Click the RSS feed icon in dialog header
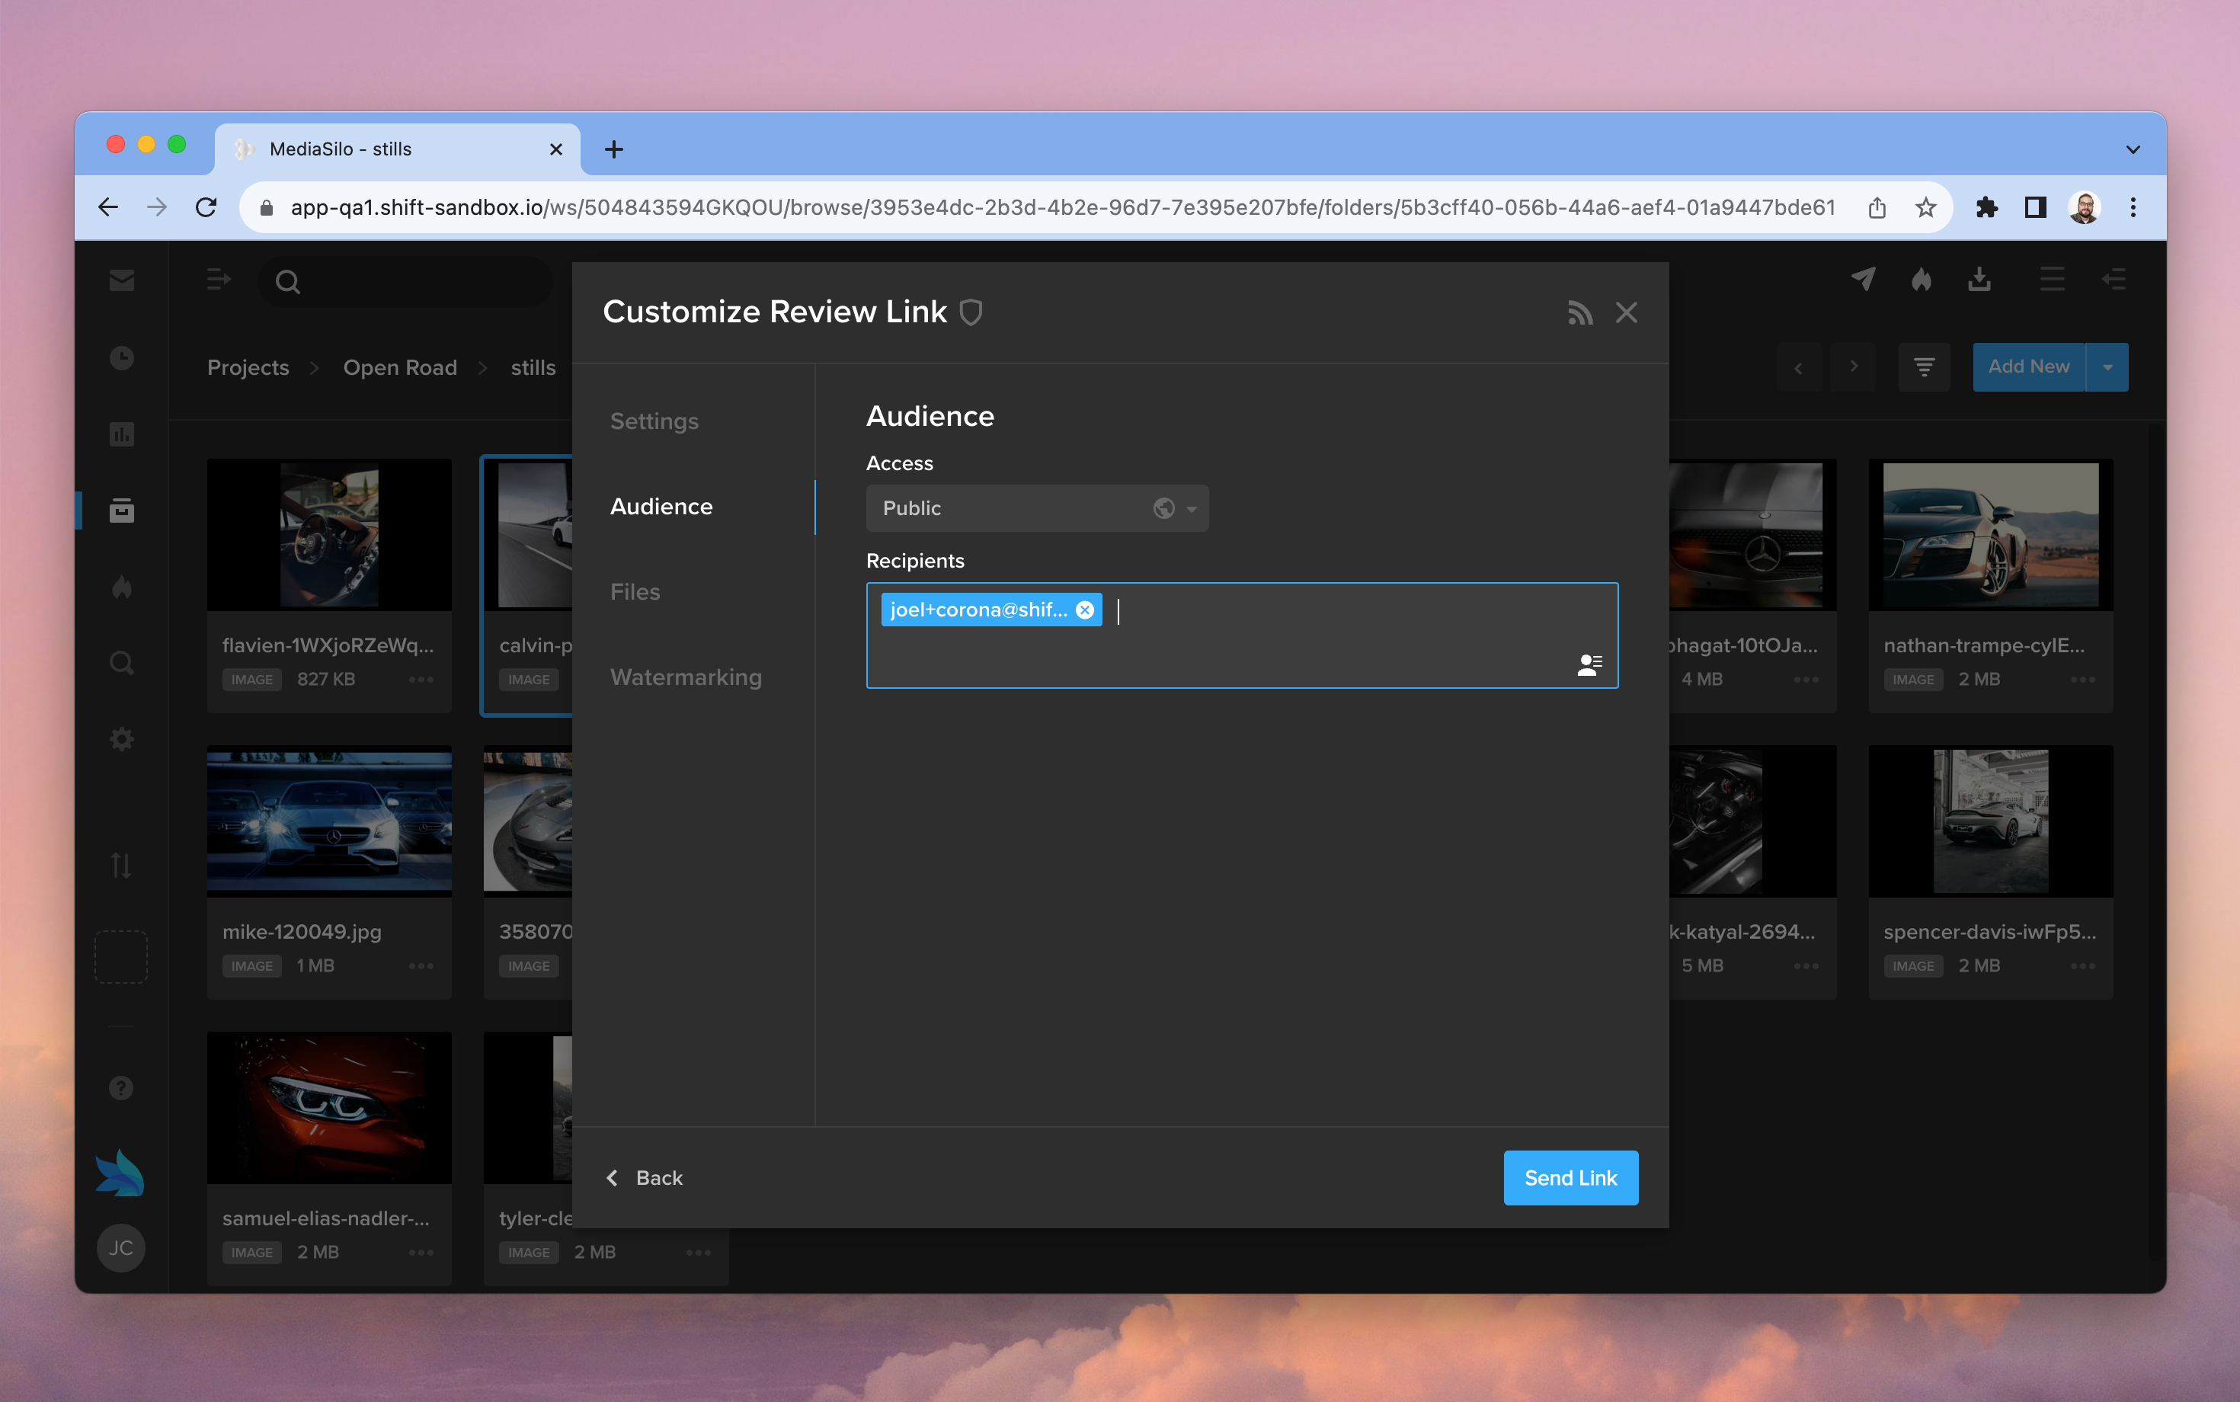The width and height of the screenshot is (2240, 1402). pyautogui.click(x=1580, y=312)
